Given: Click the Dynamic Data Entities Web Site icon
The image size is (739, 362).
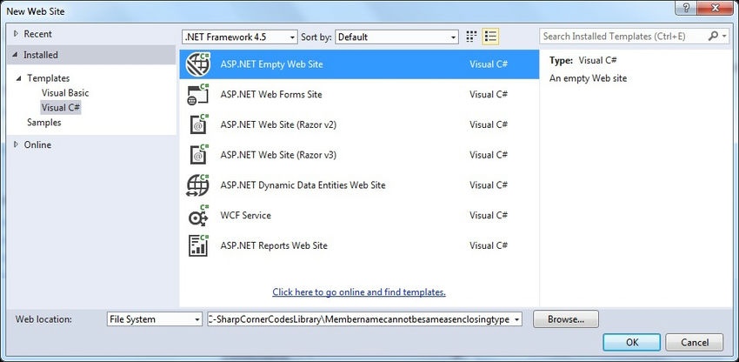Looking at the screenshot, I should pyautogui.click(x=198, y=185).
